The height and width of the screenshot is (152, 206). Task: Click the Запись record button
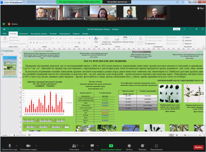[129, 147]
